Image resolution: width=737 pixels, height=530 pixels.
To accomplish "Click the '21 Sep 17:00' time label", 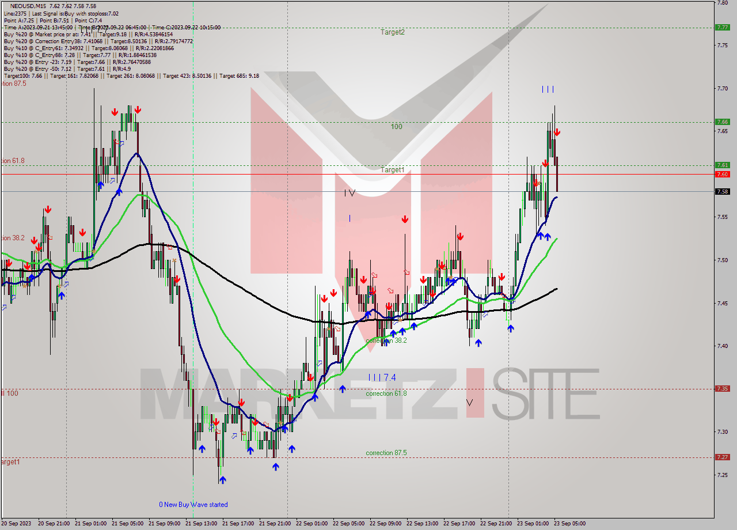I will [237, 524].
